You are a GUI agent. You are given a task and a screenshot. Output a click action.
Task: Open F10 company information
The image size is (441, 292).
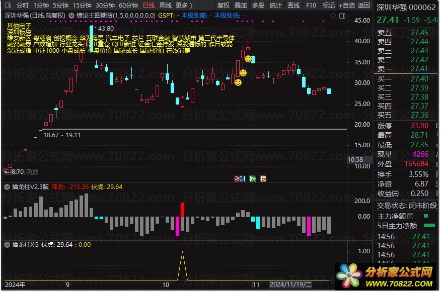(311, 6)
